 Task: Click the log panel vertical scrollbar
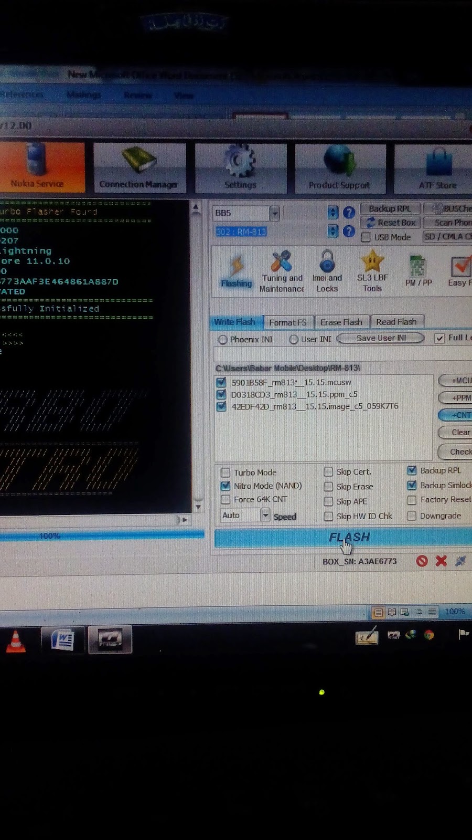(197, 357)
